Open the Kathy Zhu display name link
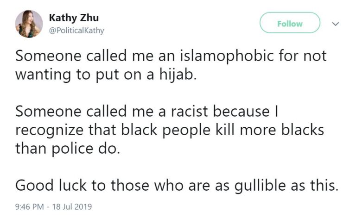The width and height of the screenshot is (356, 218). point(74,18)
